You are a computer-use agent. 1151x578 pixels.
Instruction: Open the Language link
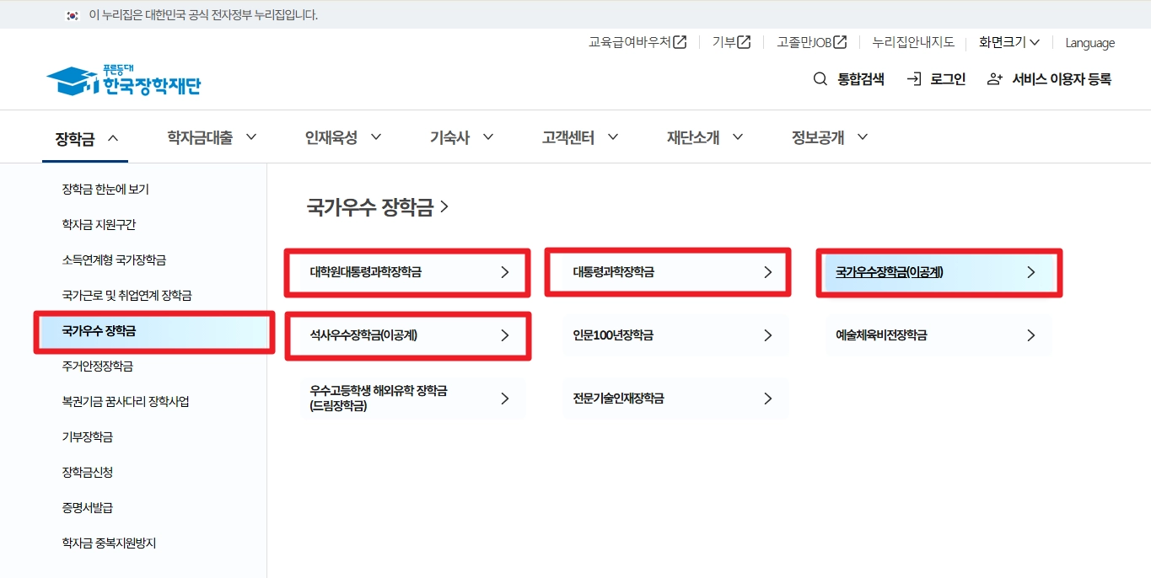click(1089, 42)
